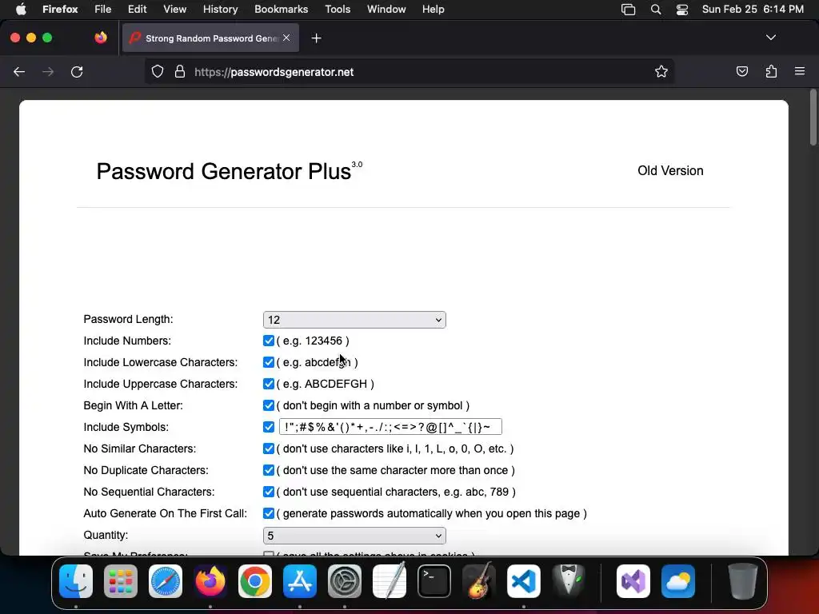Open the Window menu
This screenshot has width=819, height=614.
coord(386,10)
